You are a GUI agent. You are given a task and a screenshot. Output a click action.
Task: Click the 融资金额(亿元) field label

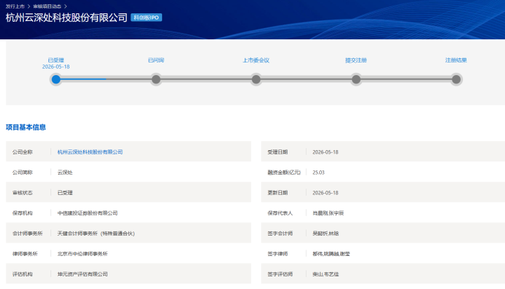[x=284, y=173]
